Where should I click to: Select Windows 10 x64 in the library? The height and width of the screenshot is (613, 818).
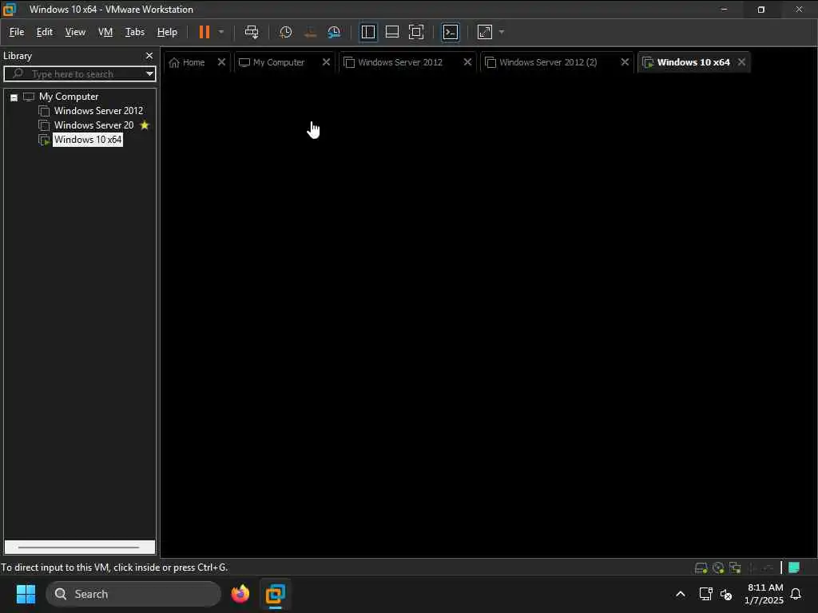point(88,140)
